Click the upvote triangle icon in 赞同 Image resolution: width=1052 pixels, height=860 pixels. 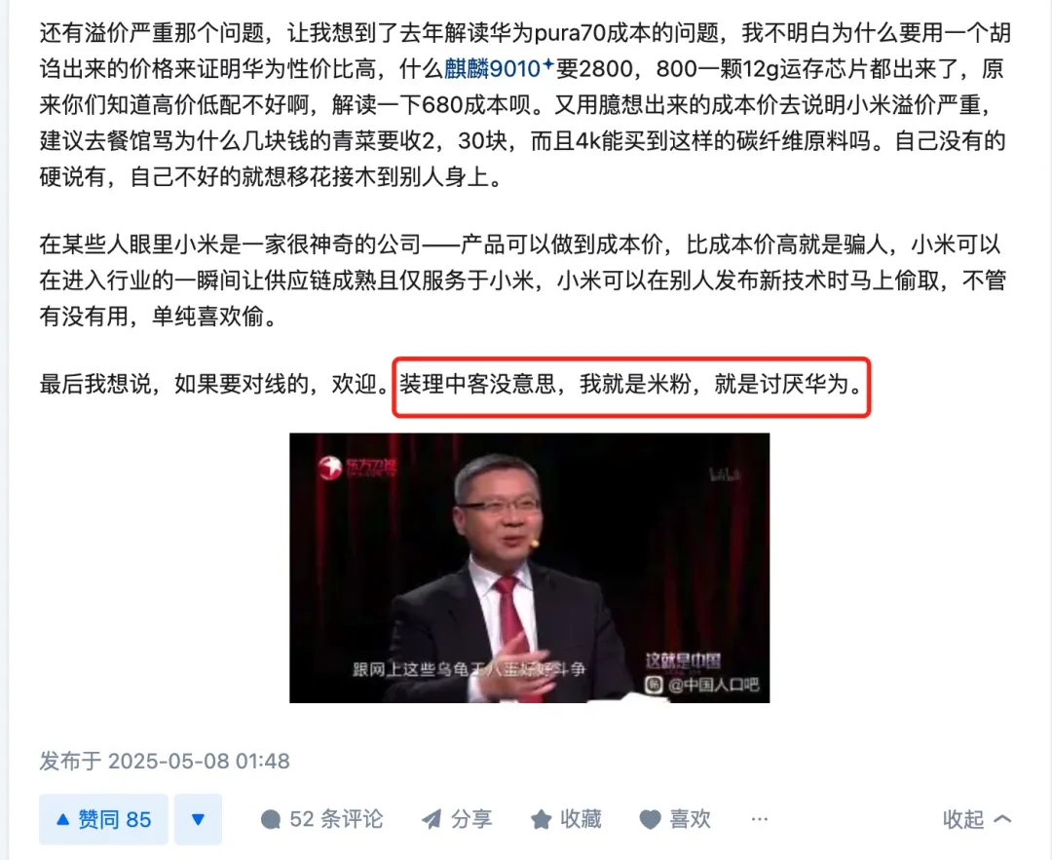[x=62, y=819]
